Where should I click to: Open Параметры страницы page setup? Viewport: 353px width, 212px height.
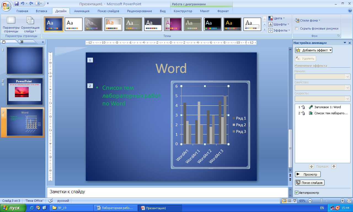tap(11, 25)
